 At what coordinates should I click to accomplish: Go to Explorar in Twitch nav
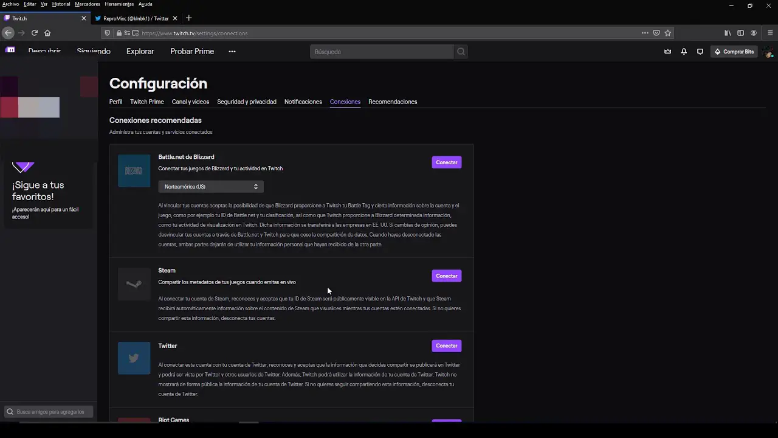(x=140, y=51)
